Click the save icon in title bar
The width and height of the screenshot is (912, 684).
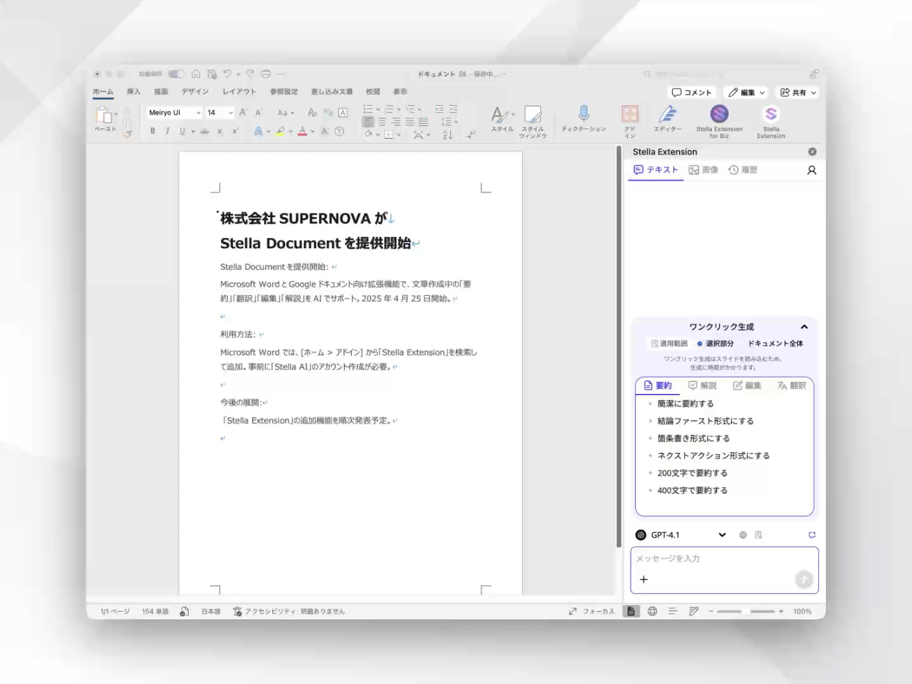pos(212,74)
